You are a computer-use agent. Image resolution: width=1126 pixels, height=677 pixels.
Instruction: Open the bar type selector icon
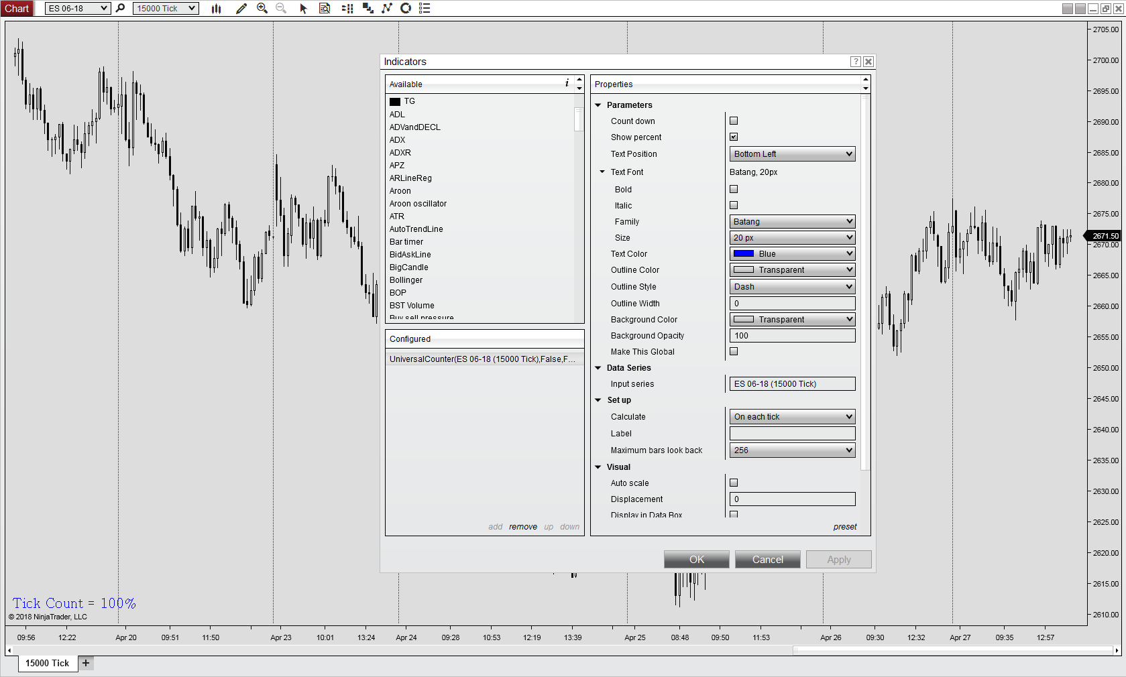pyautogui.click(x=216, y=8)
